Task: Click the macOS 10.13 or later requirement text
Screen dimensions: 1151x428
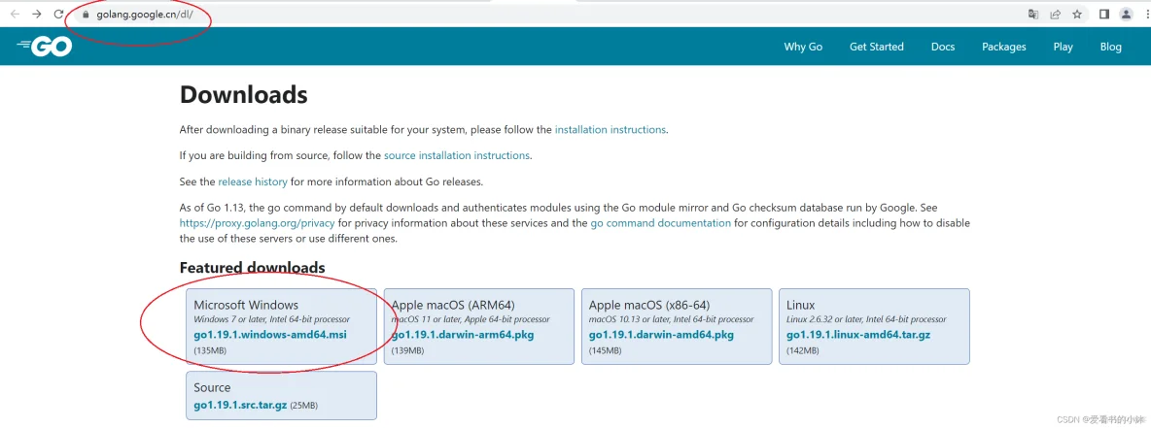Action: point(671,319)
